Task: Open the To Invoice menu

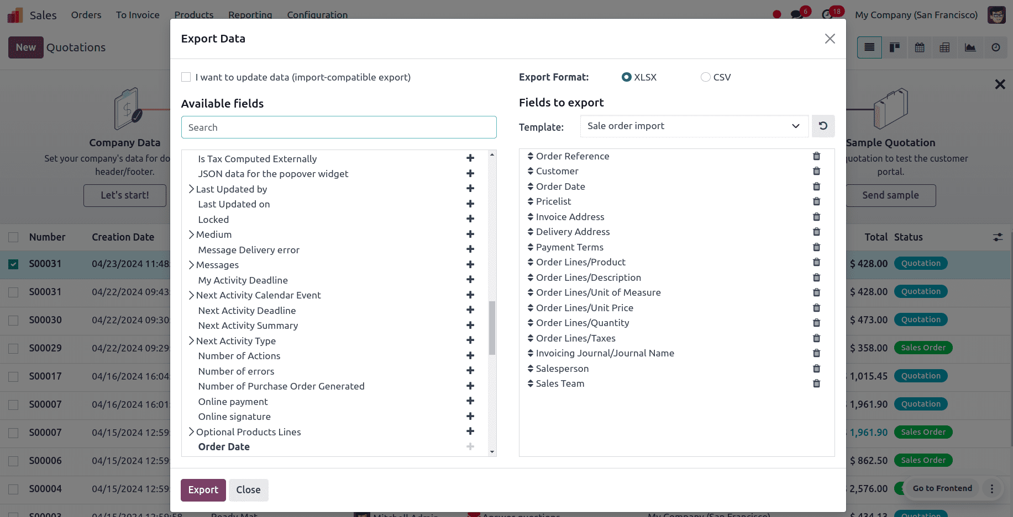Action: (x=138, y=15)
